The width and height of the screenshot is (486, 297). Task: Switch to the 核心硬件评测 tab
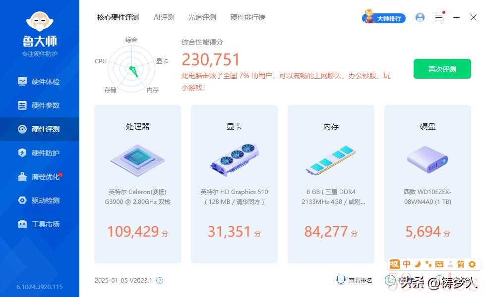click(118, 18)
